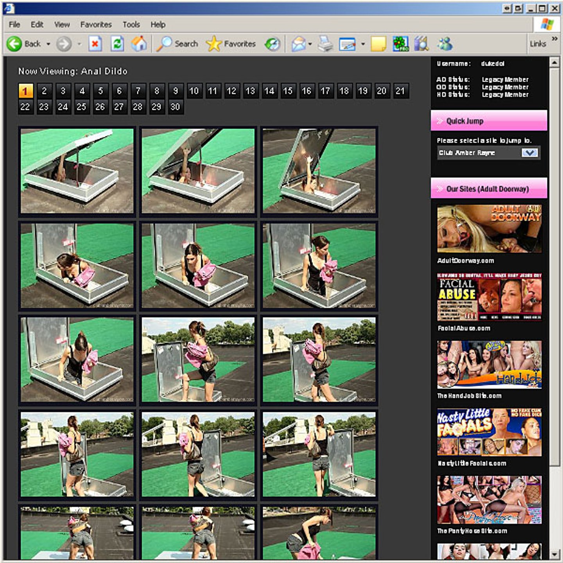Expand the Back button history arrow
The width and height of the screenshot is (563, 563).
[x=48, y=44]
